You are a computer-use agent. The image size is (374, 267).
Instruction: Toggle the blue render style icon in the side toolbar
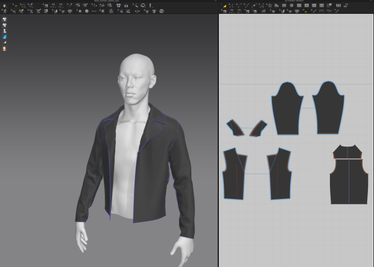tap(5, 37)
